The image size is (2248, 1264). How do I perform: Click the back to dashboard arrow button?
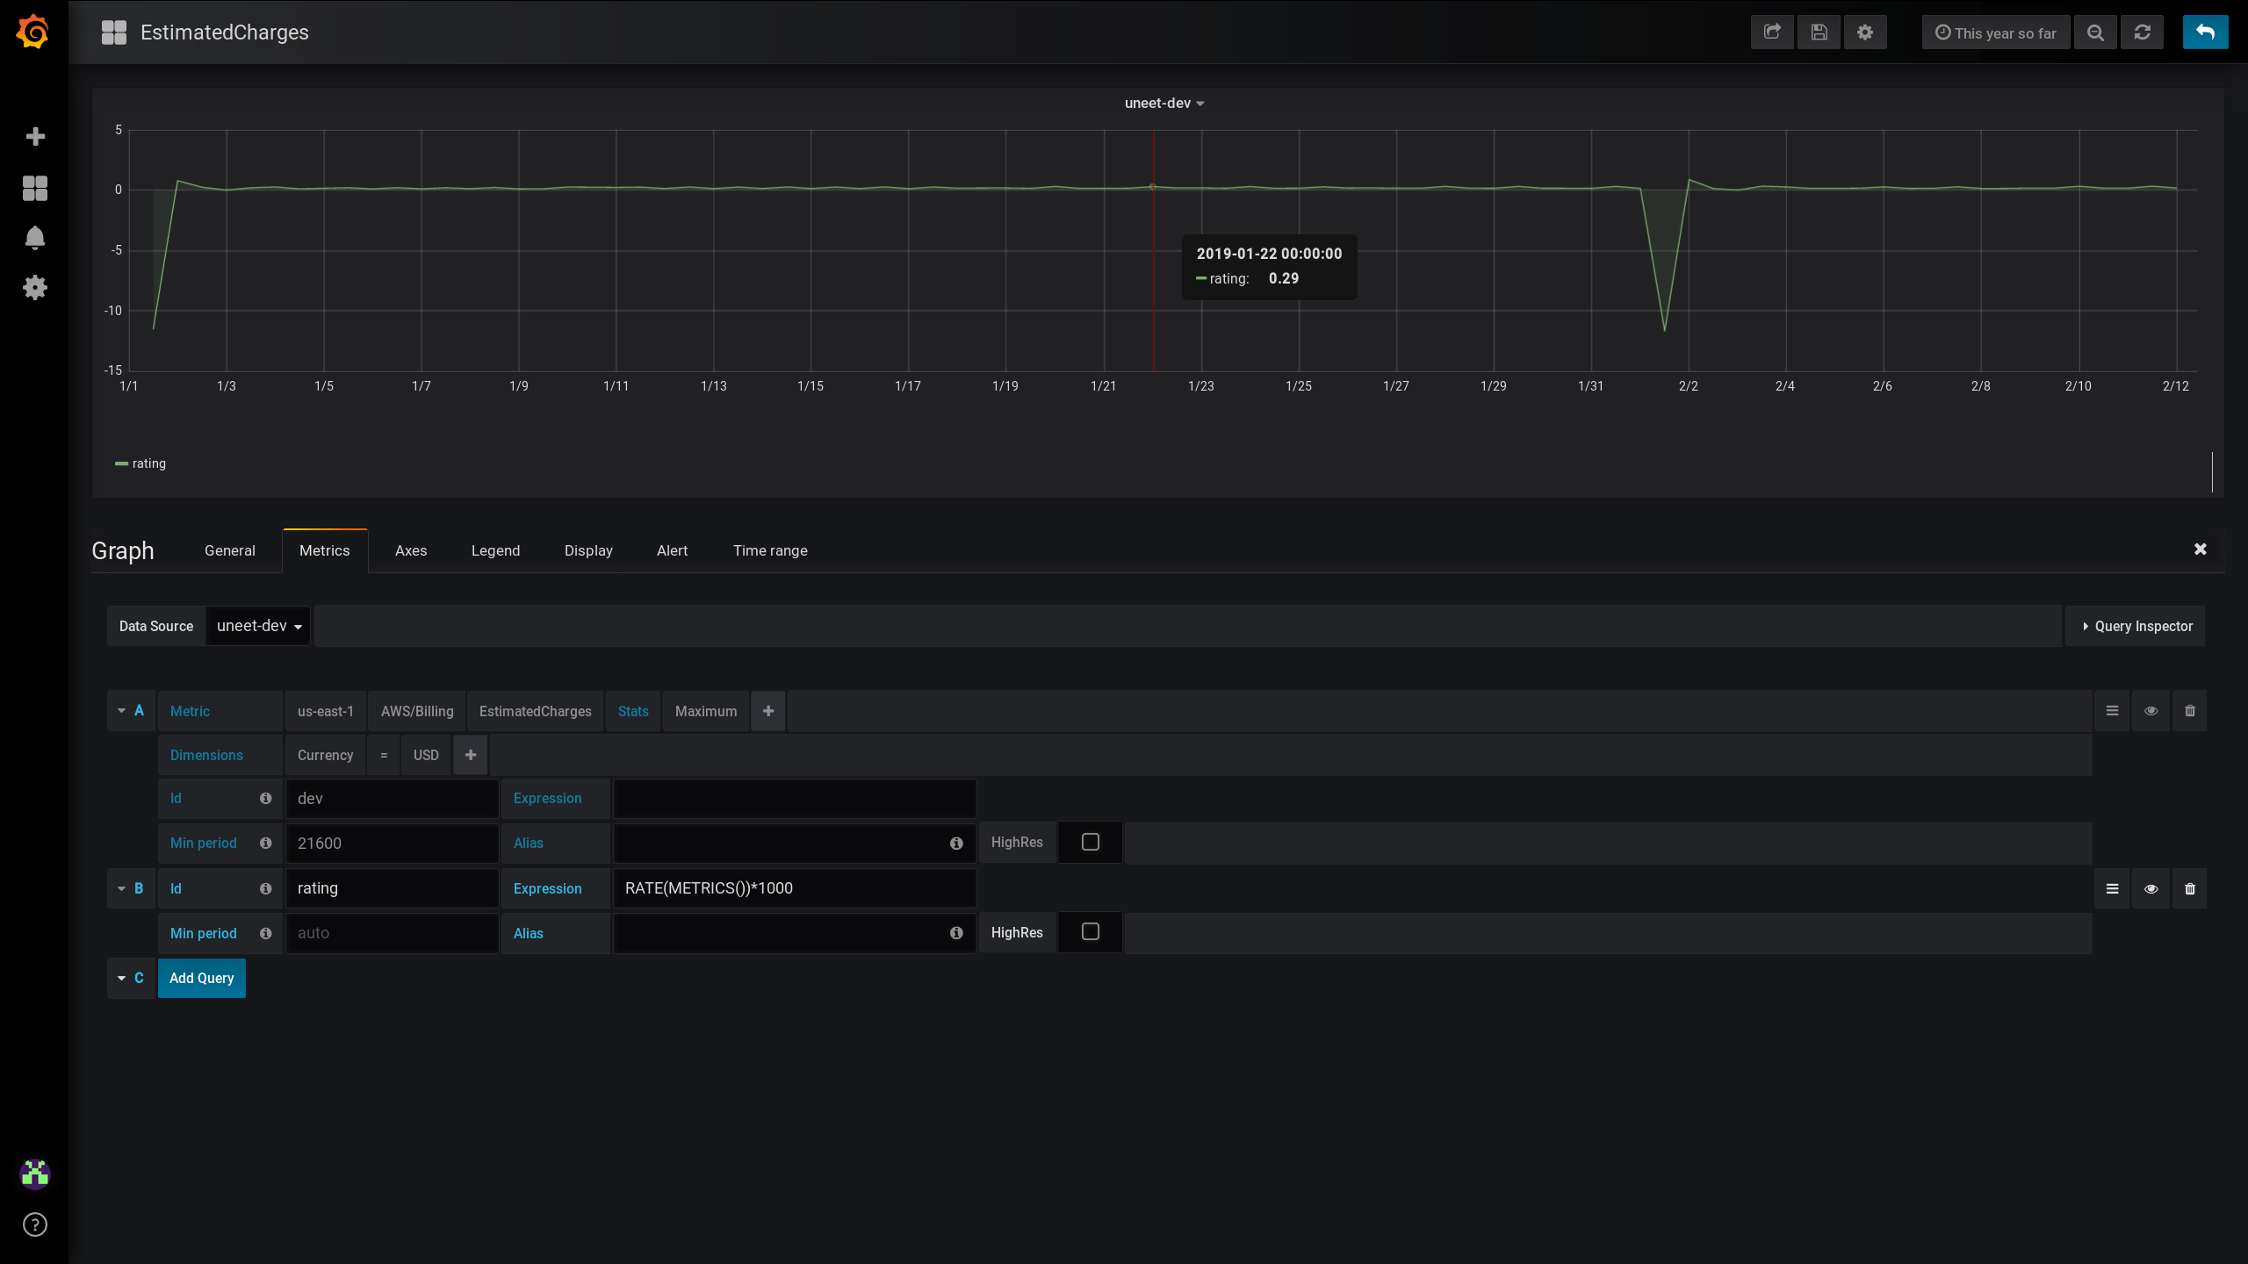[x=2205, y=32]
